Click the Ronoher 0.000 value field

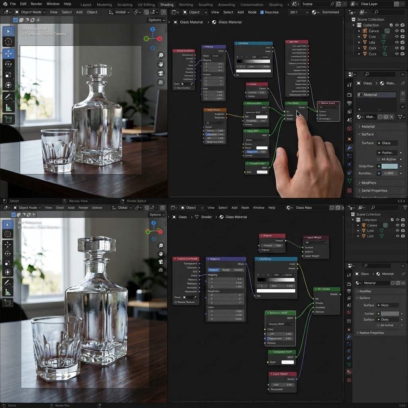point(389,173)
